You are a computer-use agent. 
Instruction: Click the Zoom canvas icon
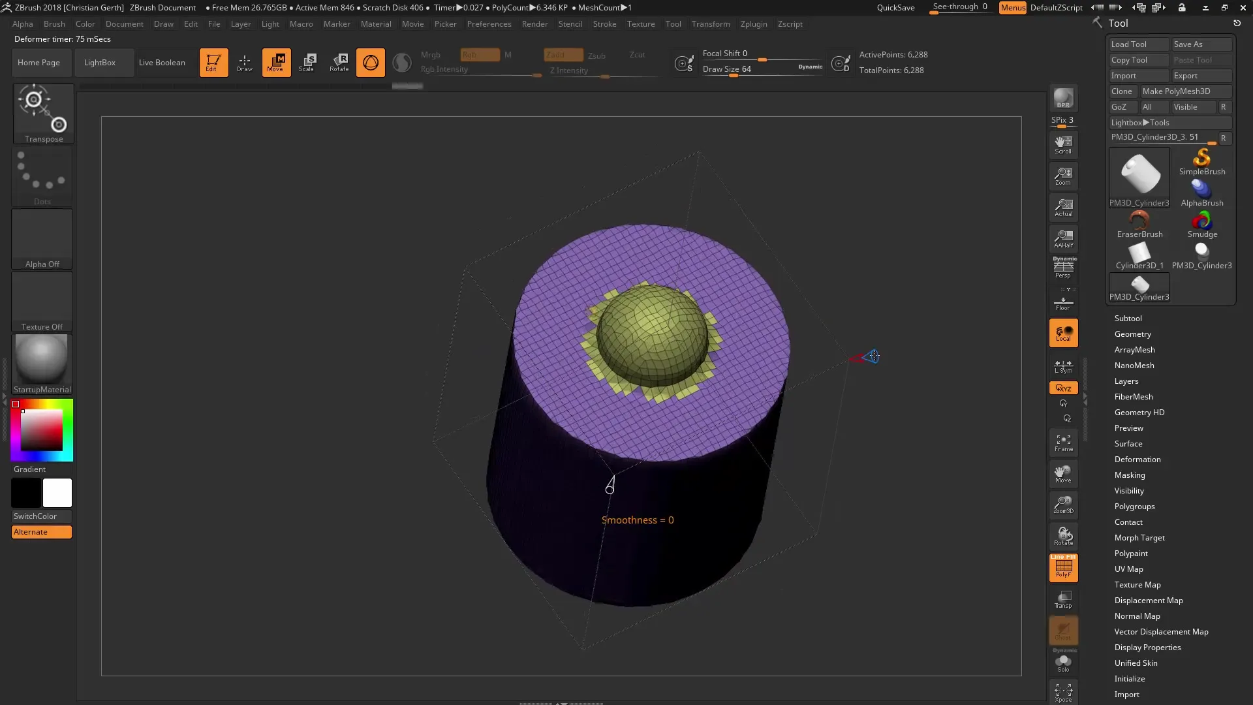(x=1063, y=176)
